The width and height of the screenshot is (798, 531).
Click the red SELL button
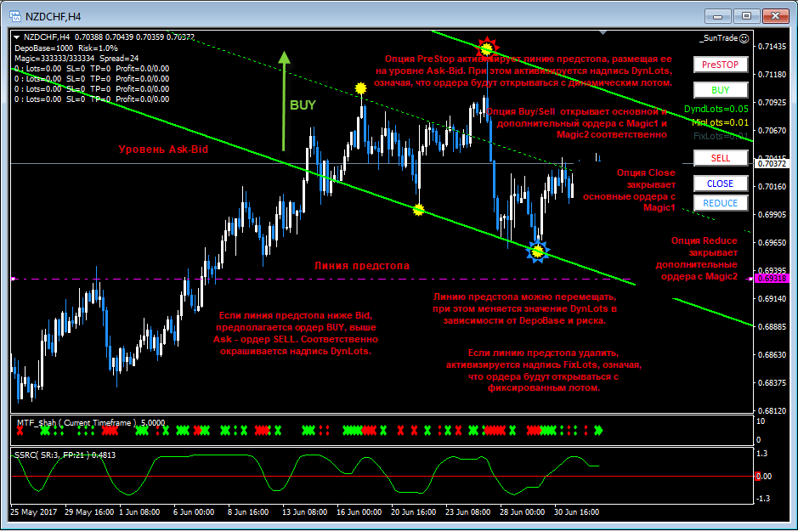point(720,158)
